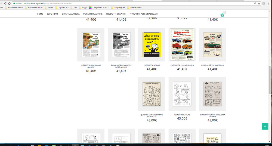272x146 pixels.
Task: Click the green back-to-top arrow button
Action: tap(265, 126)
